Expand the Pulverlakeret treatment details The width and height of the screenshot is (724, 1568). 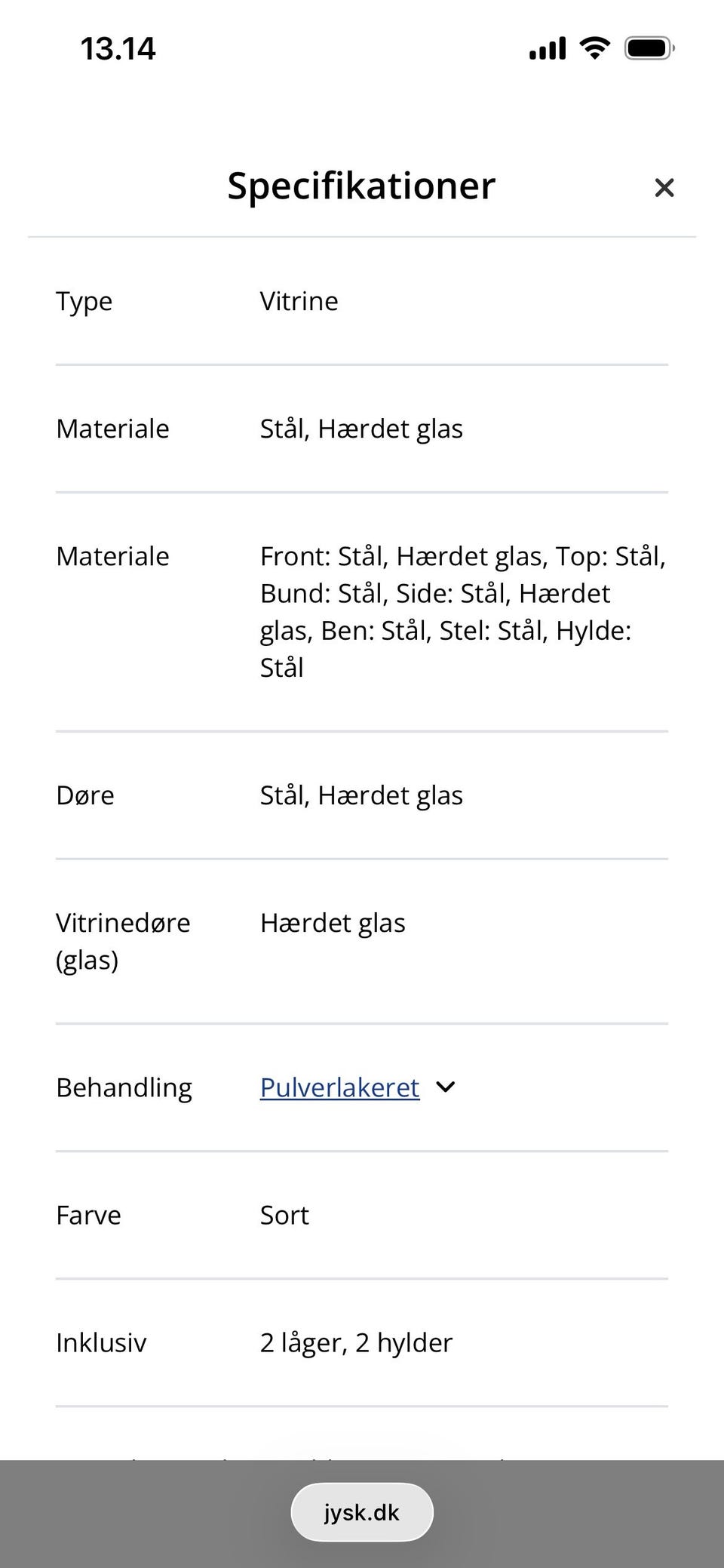coord(339,1087)
